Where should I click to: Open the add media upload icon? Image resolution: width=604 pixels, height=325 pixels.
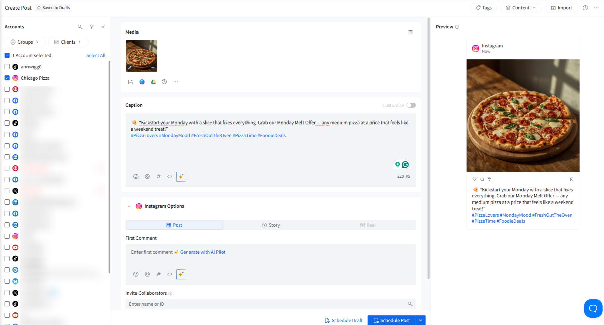pyautogui.click(x=130, y=82)
